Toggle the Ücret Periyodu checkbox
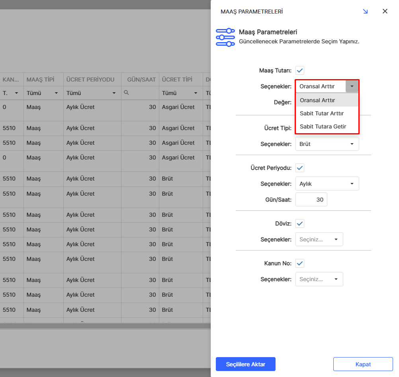Viewport: 399px width, 377px height. pos(300,168)
